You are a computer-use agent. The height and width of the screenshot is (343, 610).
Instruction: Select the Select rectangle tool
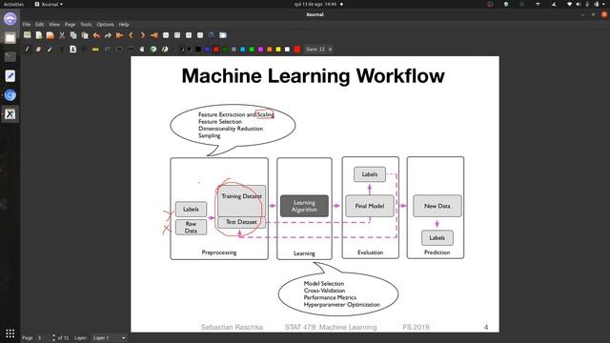click(x=119, y=50)
